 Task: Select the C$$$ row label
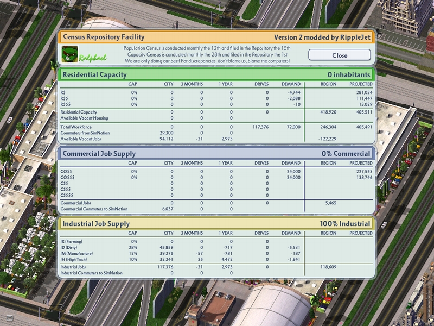tap(65, 189)
